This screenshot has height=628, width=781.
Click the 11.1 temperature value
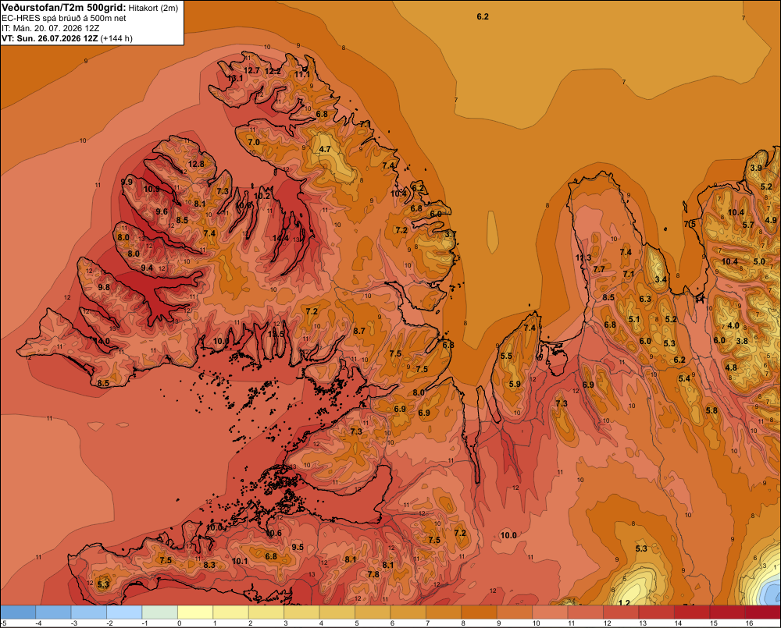(301, 75)
